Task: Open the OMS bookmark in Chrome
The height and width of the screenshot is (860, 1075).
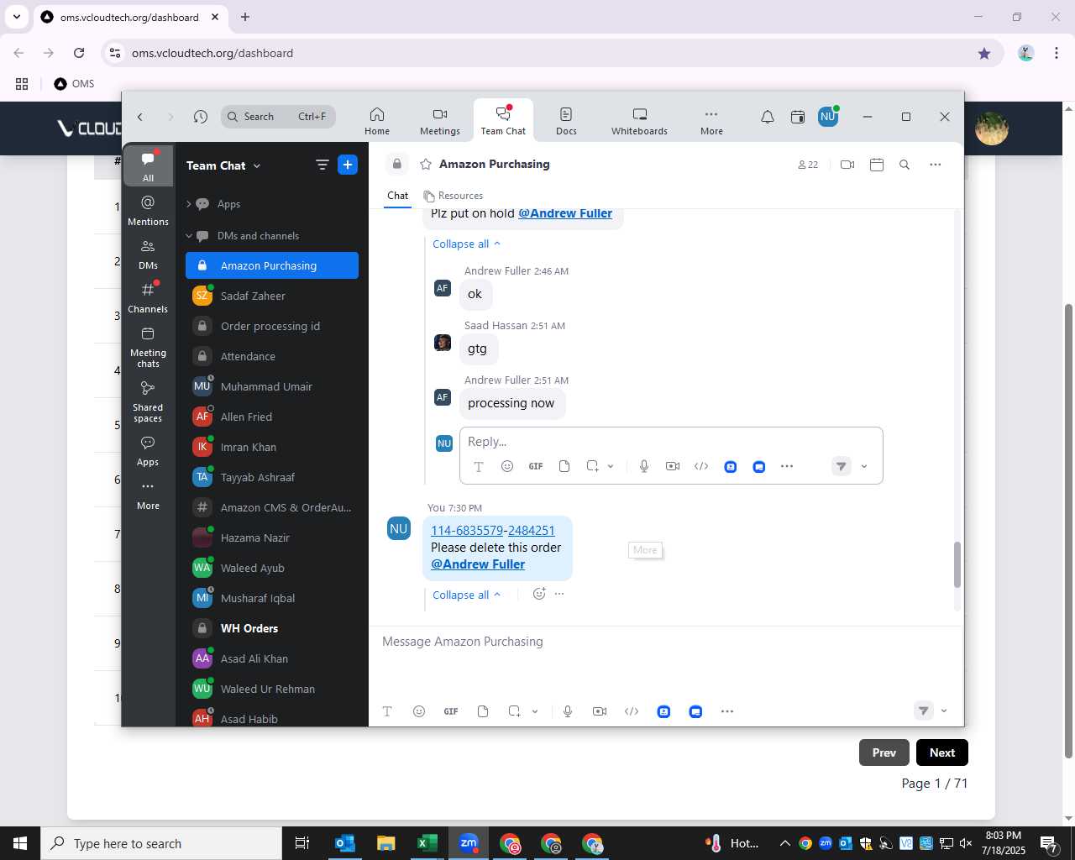Action: click(74, 83)
